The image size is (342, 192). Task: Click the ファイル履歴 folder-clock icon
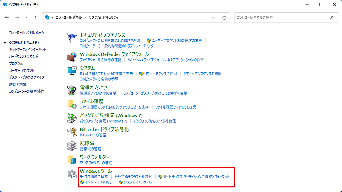71,104
